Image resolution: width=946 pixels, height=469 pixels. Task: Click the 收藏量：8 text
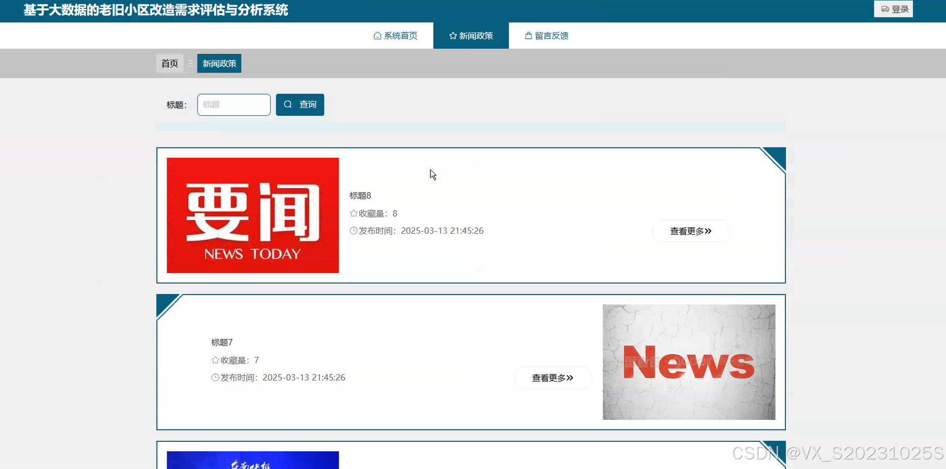(x=378, y=213)
